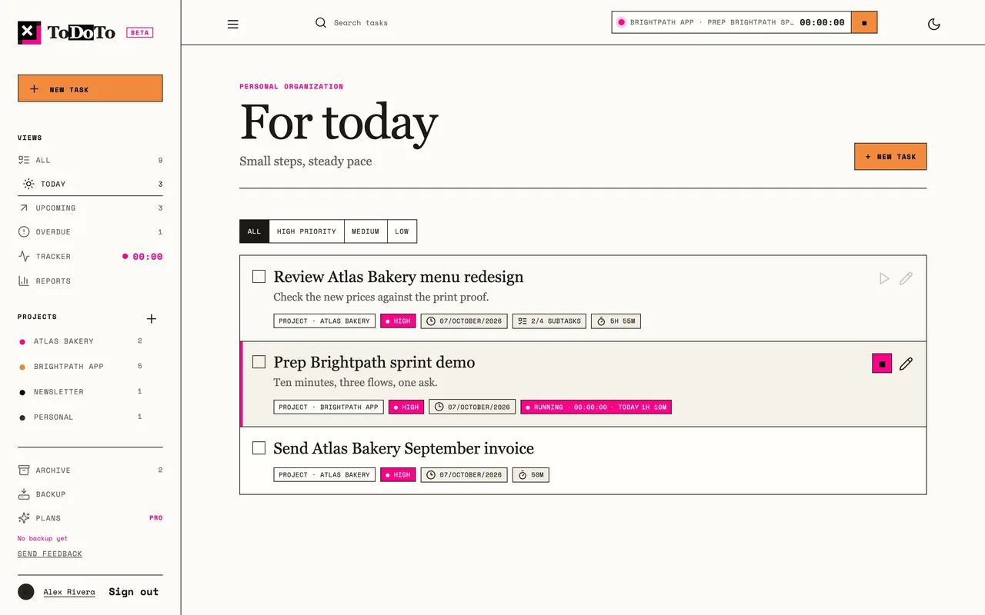Stop timer on Prep Brightpath sprint demo
Screen dimensions: 985x615
[x=882, y=364]
